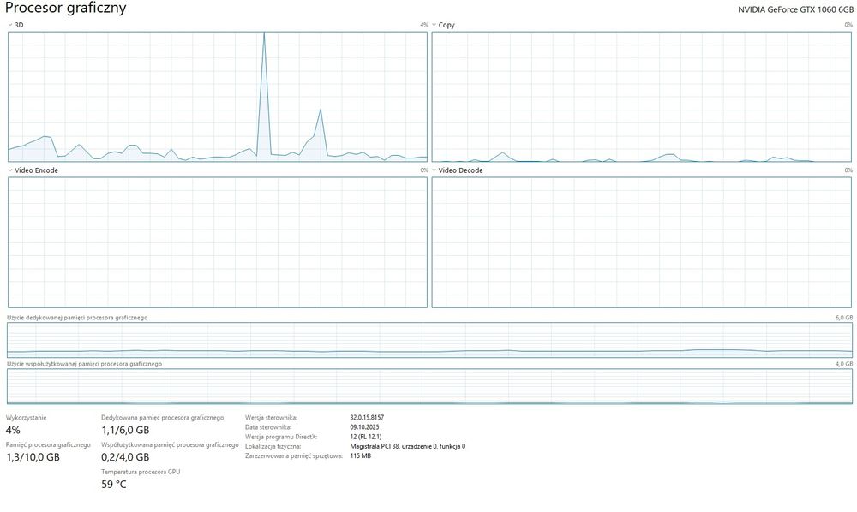Select the '1,3/10,0 GB' memory value
857x512 pixels.
pyautogui.click(x=33, y=457)
